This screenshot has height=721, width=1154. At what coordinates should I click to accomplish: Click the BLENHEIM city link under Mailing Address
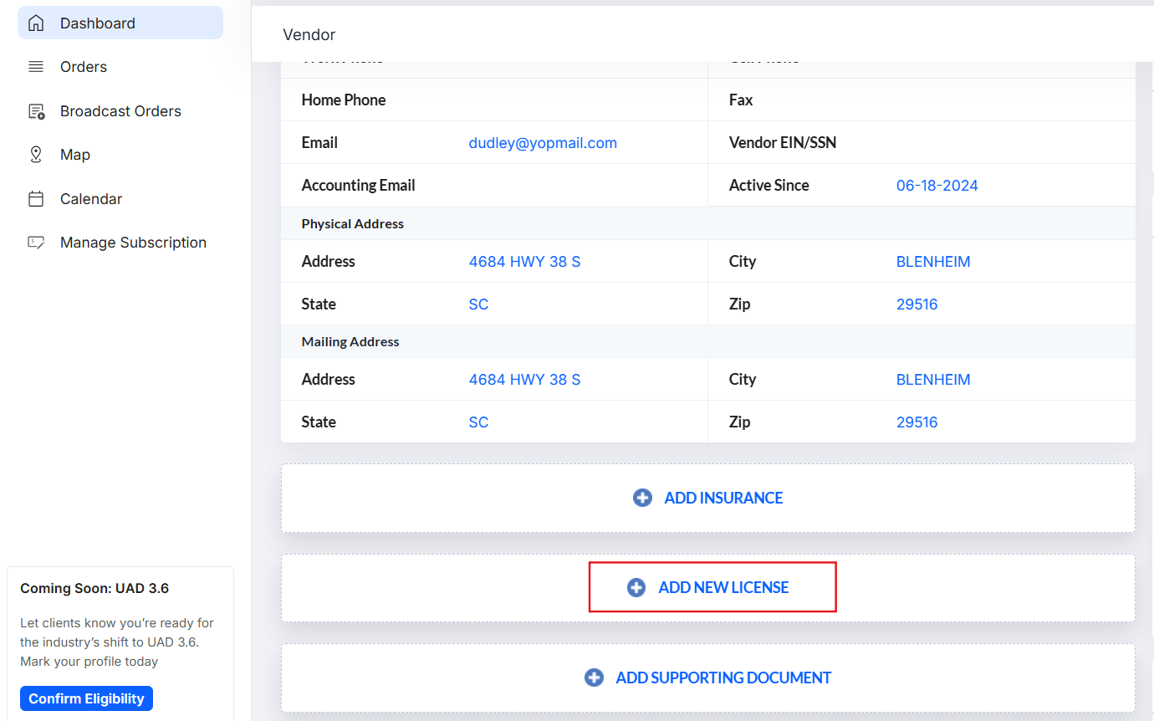933,379
